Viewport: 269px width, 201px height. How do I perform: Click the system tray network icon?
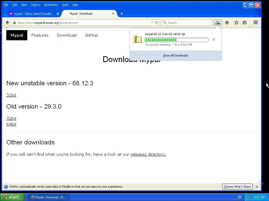tap(250, 197)
